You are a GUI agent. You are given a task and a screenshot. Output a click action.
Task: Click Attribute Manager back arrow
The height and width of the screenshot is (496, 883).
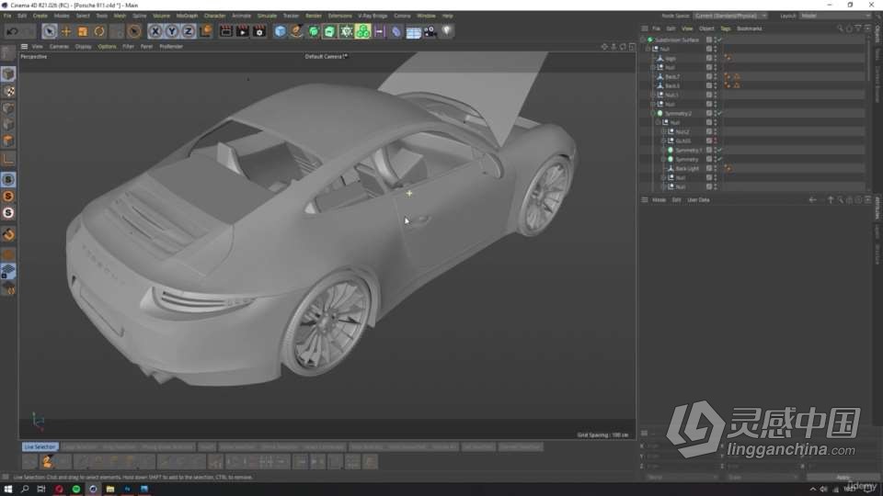pos(812,200)
